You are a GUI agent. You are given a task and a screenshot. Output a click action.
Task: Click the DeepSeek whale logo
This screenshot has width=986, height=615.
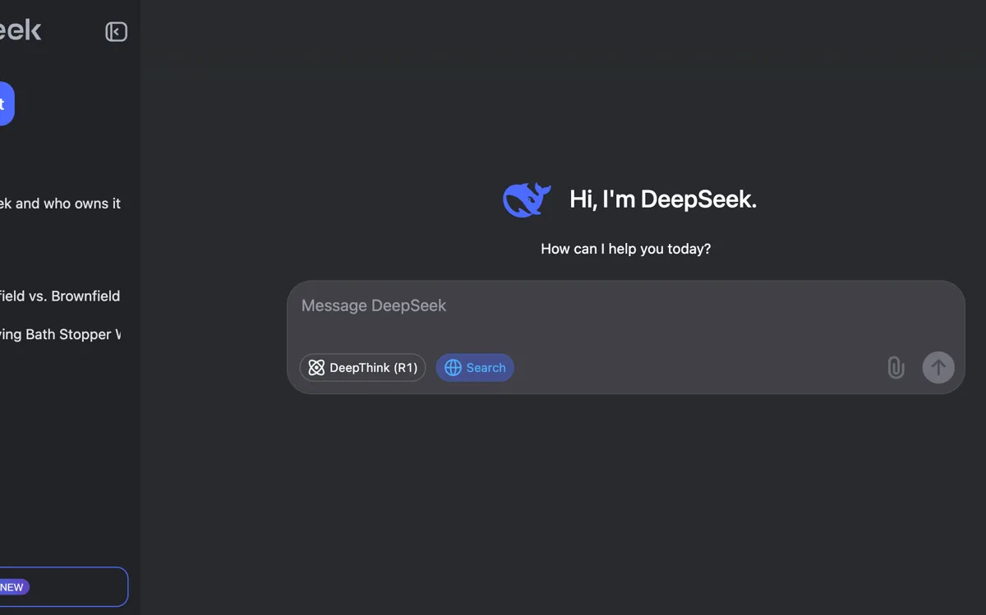pyautogui.click(x=527, y=200)
